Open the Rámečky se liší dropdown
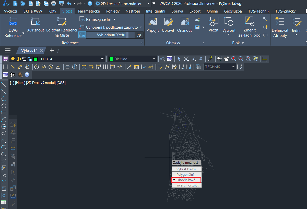307x209 pixels. click(114, 19)
